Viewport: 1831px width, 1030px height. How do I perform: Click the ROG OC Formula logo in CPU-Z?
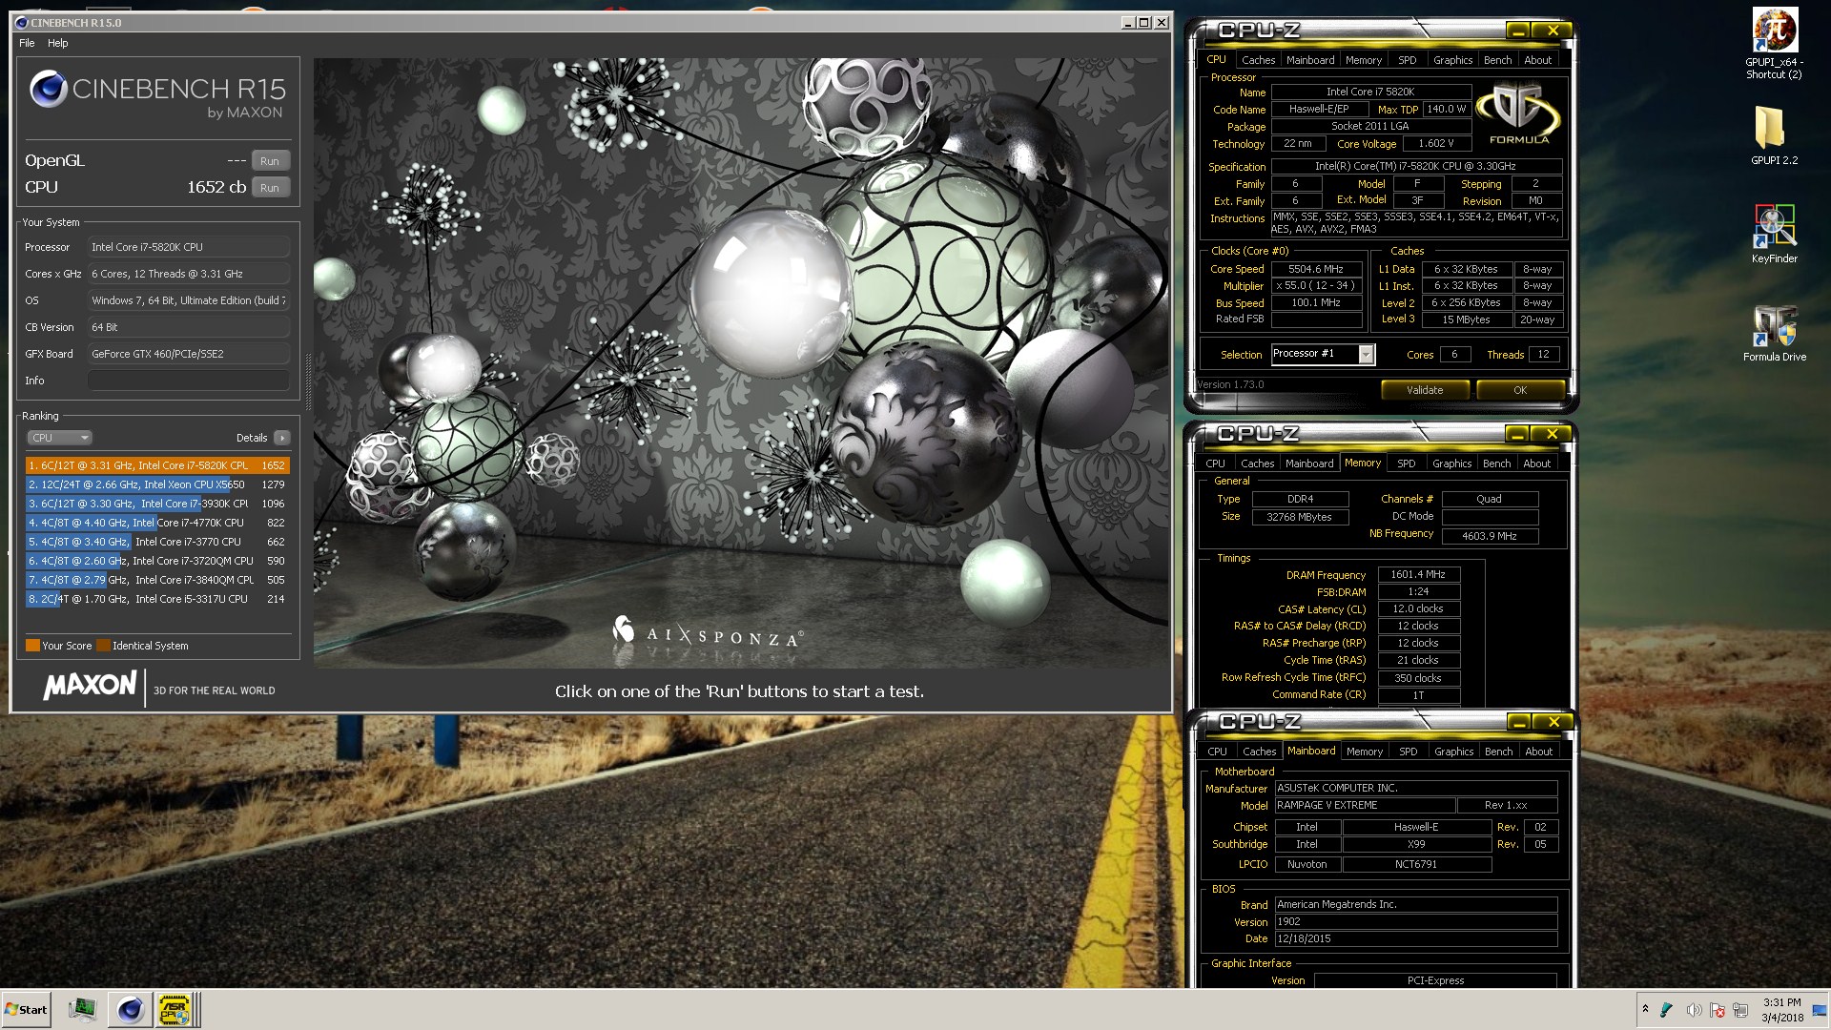pos(1518,113)
